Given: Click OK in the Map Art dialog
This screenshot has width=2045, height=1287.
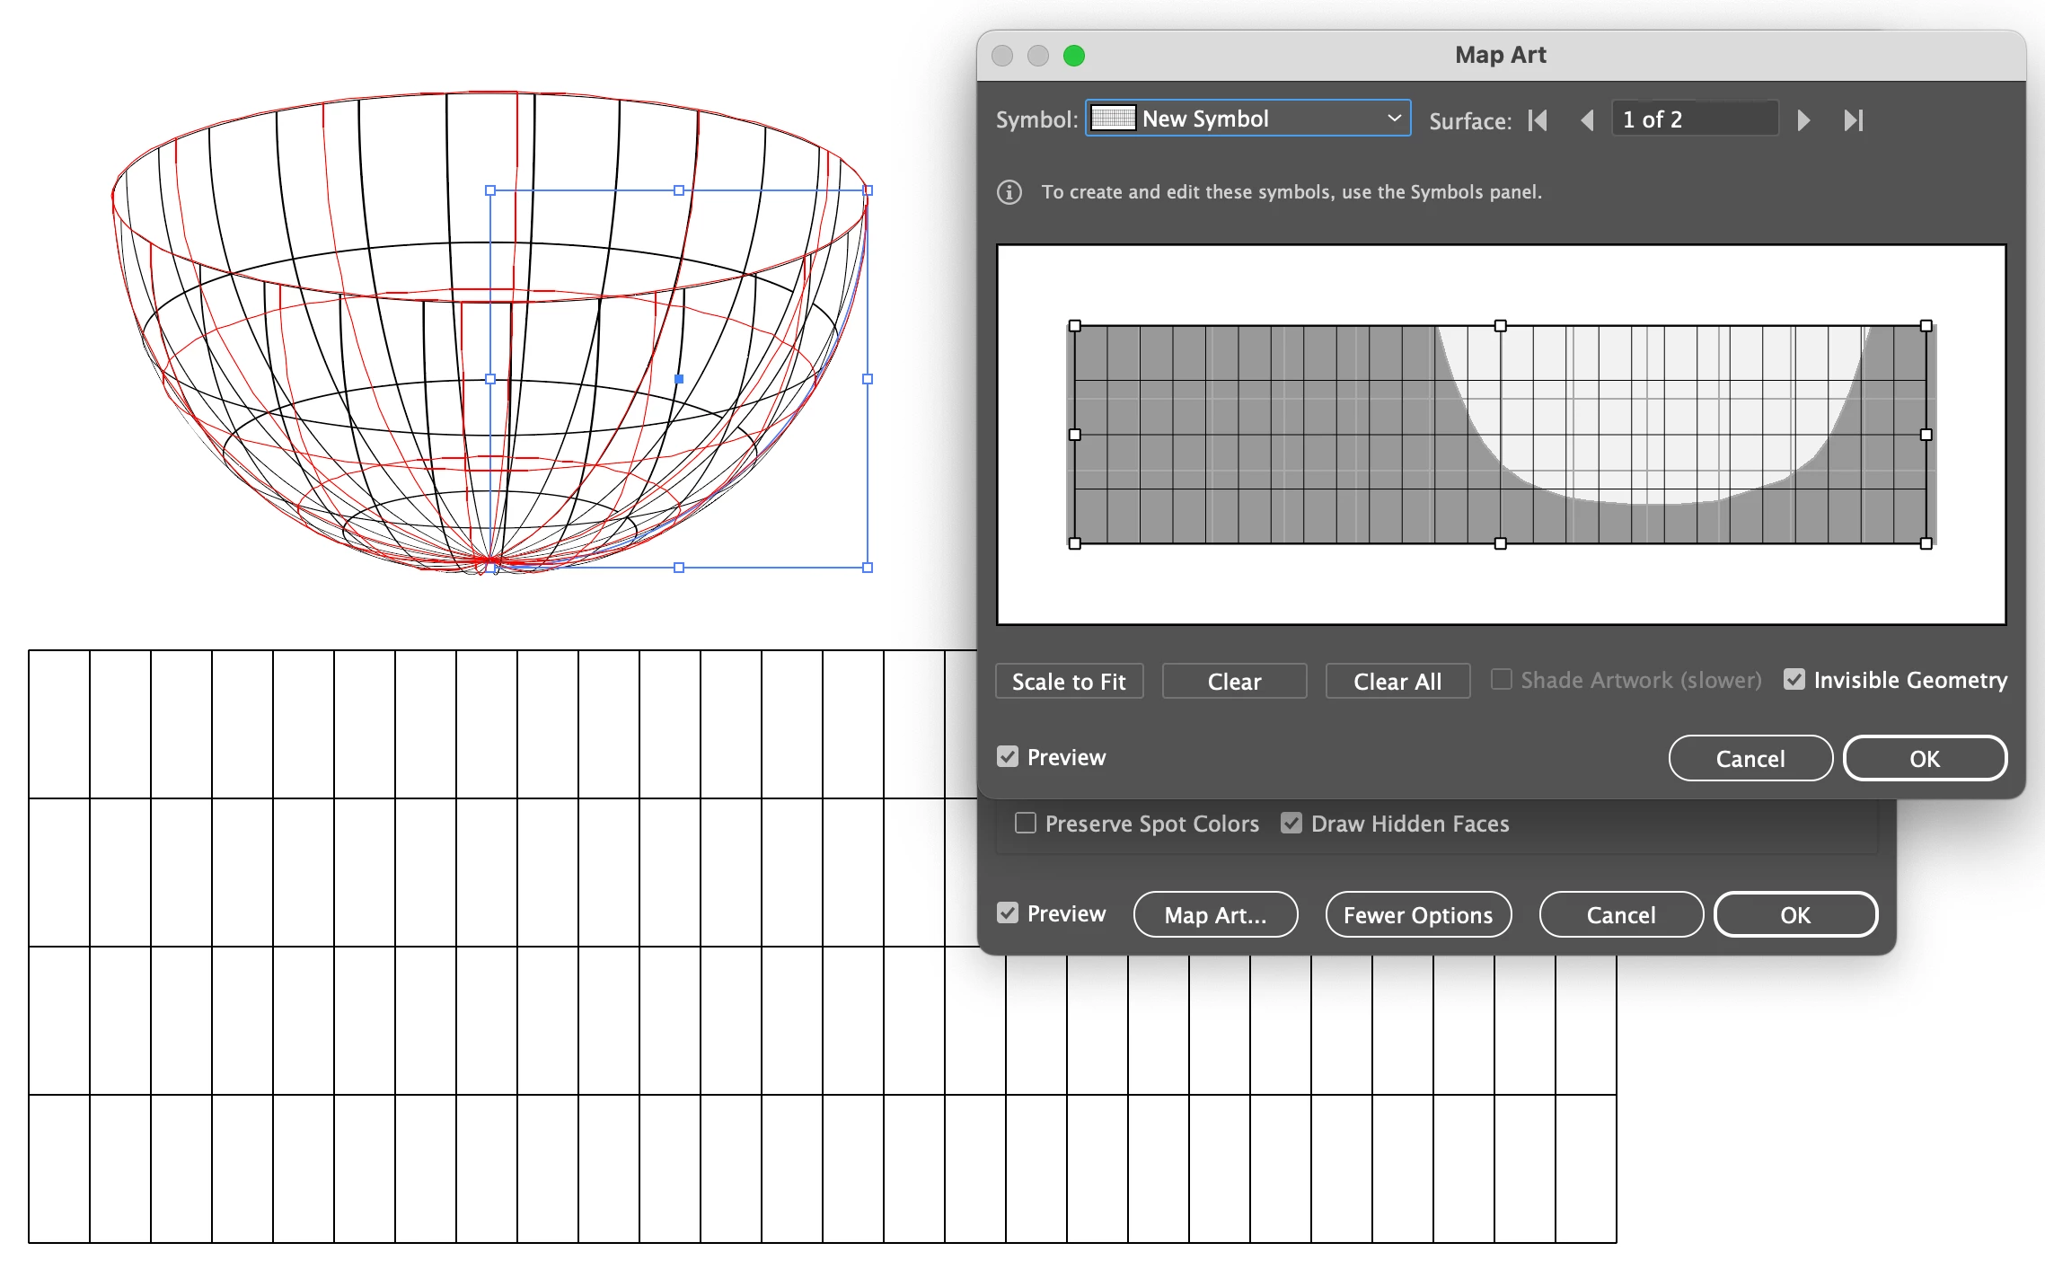Looking at the screenshot, I should 1924,759.
